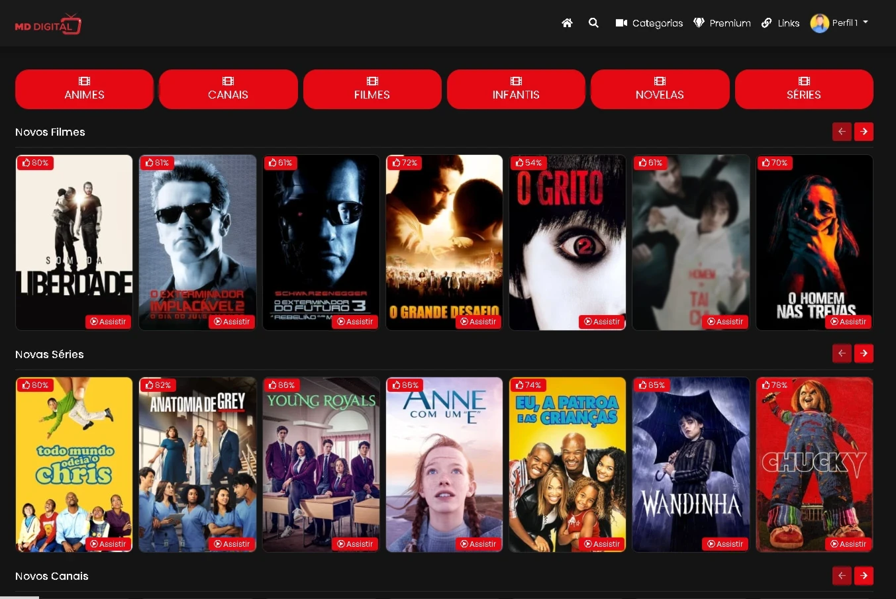The image size is (896, 599).
Task: Click 70% like badge on O Homem nas Trevas
Action: click(775, 163)
